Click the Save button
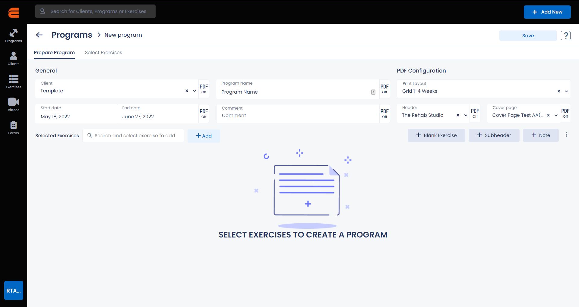The image size is (579, 307). 528,36
